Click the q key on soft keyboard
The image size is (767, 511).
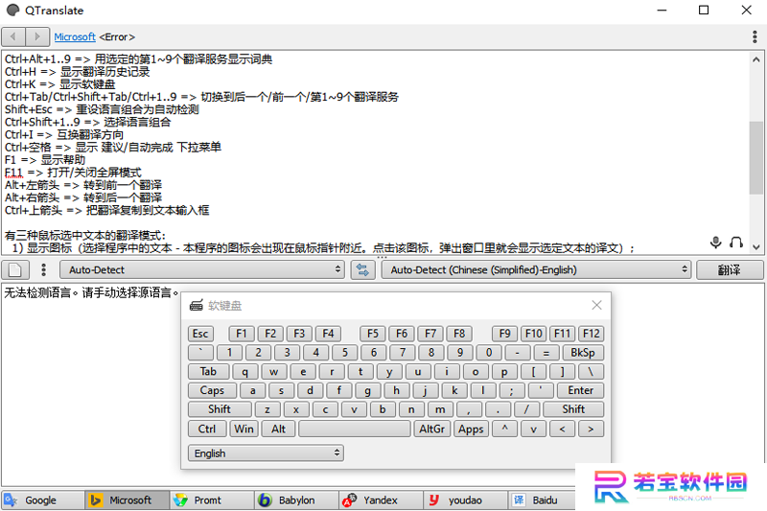pos(245,372)
